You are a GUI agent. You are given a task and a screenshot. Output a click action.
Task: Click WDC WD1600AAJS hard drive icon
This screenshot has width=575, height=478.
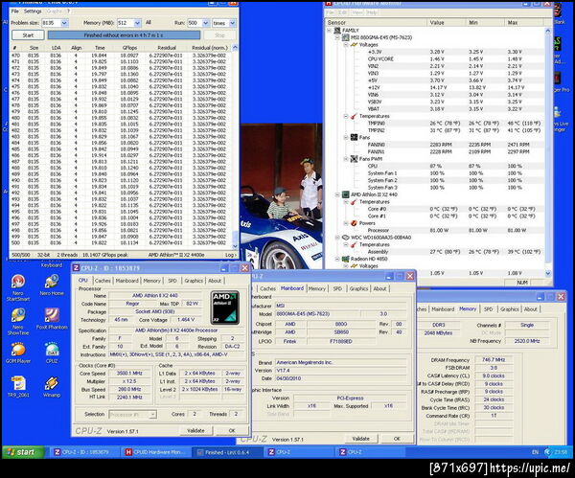coord(345,238)
